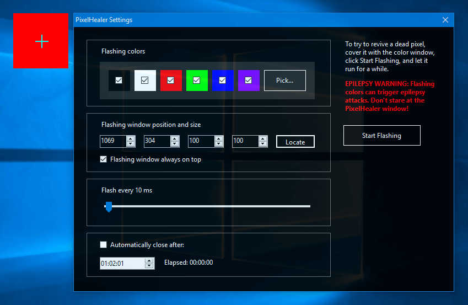Click the red flashing color window
Screen dimensions: 468x305
point(41,41)
